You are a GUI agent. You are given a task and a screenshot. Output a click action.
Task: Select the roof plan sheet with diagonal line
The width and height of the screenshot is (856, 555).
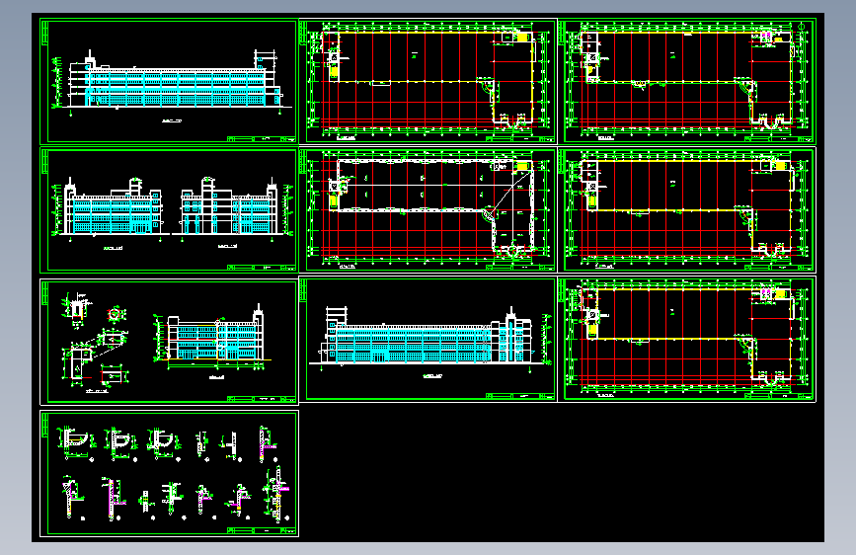click(428, 210)
